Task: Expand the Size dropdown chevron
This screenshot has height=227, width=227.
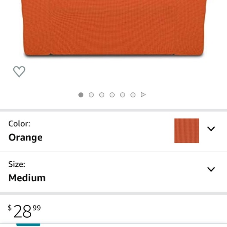Action: [211, 169]
